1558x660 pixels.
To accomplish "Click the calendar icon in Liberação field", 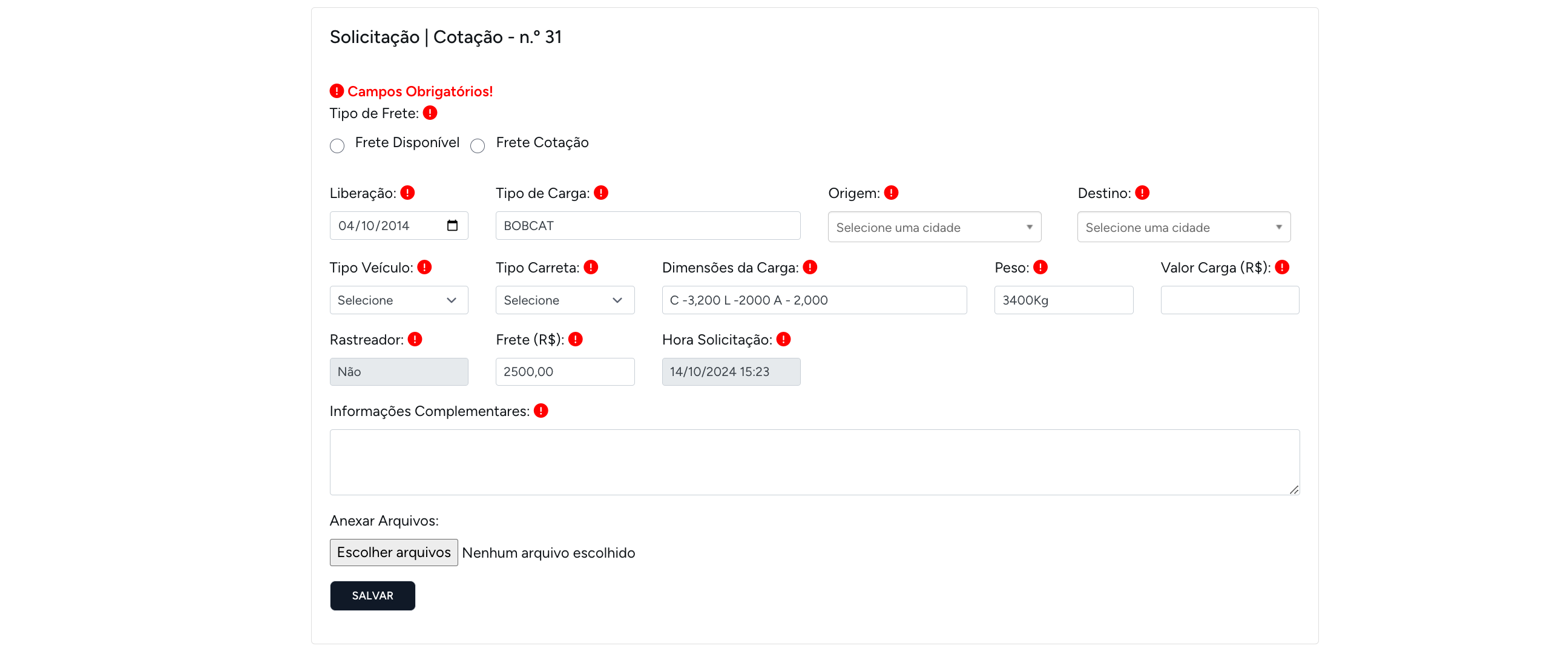I will tap(452, 226).
